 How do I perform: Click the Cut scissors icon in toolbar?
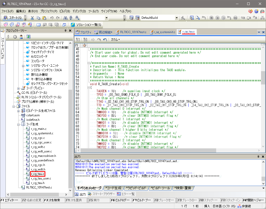point(32,18)
